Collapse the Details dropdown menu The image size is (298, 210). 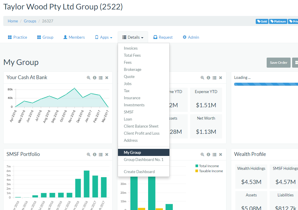pyautogui.click(x=133, y=38)
